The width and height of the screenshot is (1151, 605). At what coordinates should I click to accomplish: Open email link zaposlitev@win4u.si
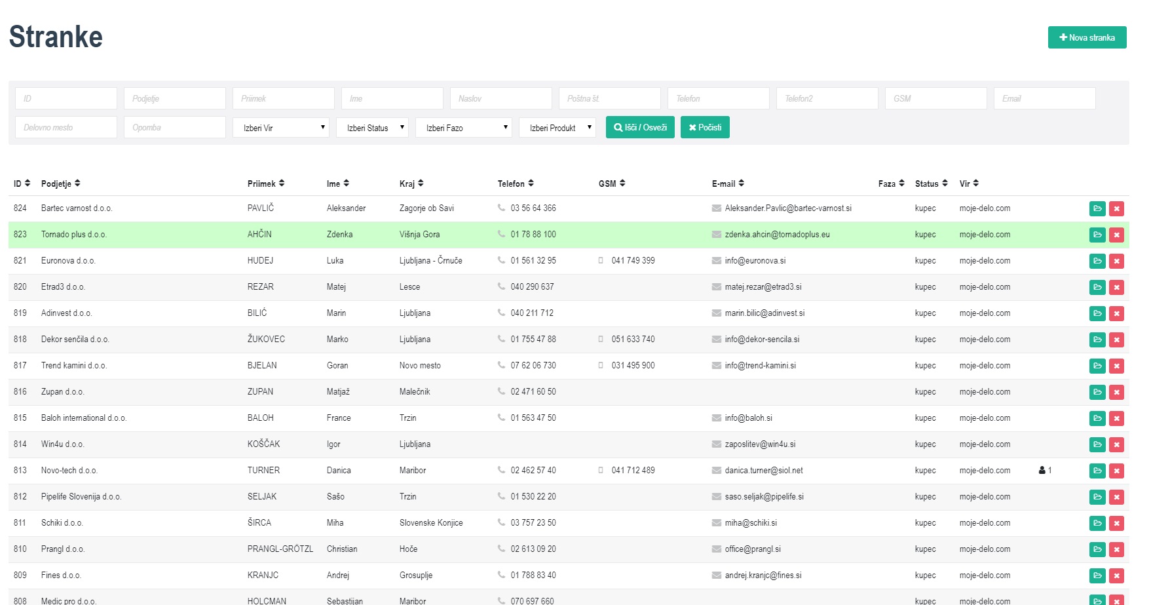coord(760,444)
